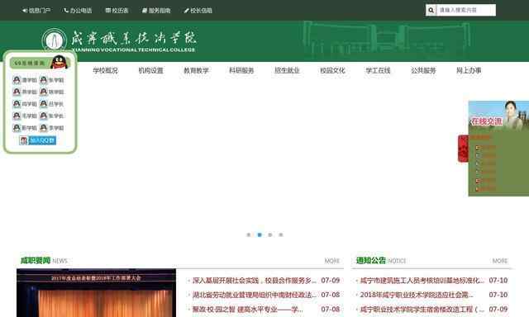Chat with 周学姐 via QQ icon
The image size is (529, 317).
click(17, 104)
